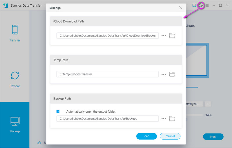Viewport: 232px width, 148px height.
Task: Close the Syncios window with X
Action: [227, 6]
